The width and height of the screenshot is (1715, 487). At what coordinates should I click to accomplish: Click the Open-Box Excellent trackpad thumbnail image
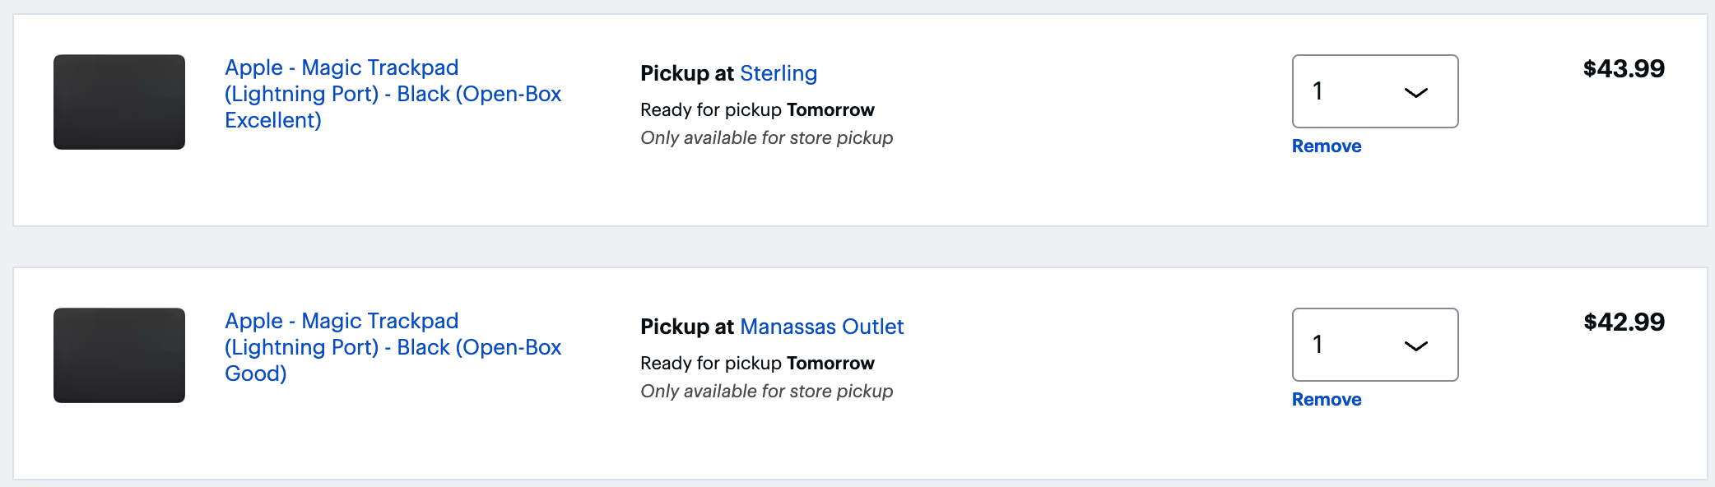(x=119, y=102)
